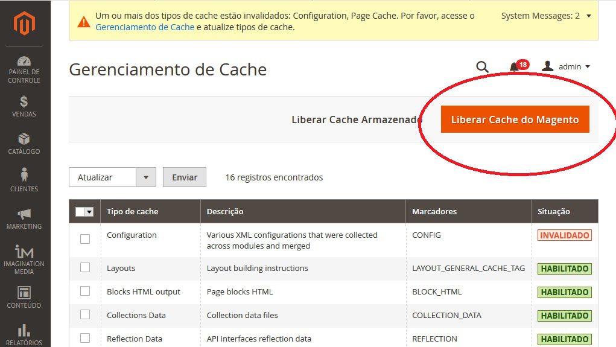Click the Magento logo icon
This screenshot has height=347, width=616.
24,23
